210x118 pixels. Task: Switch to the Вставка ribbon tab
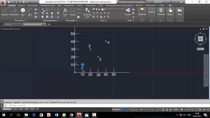tap(21, 6)
